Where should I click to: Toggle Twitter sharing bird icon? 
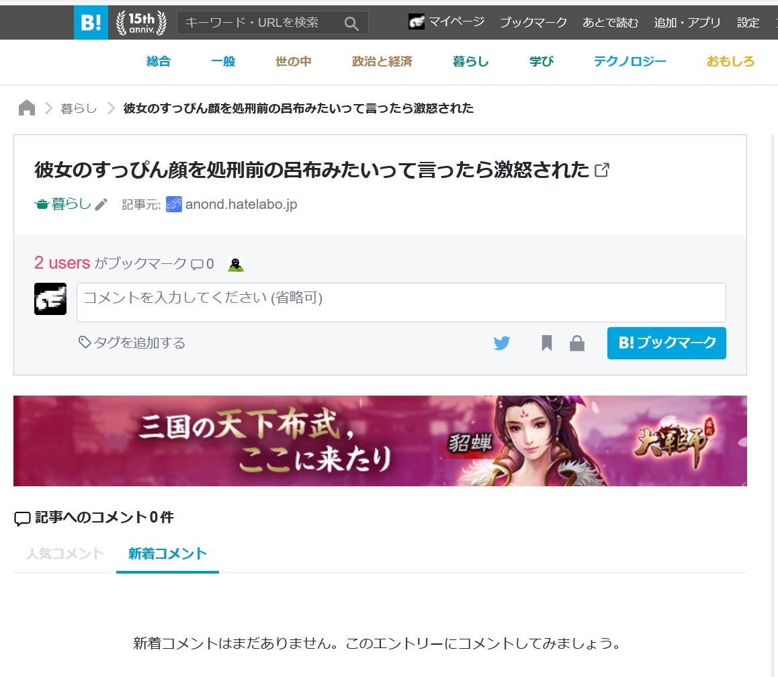tap(502, 343)
